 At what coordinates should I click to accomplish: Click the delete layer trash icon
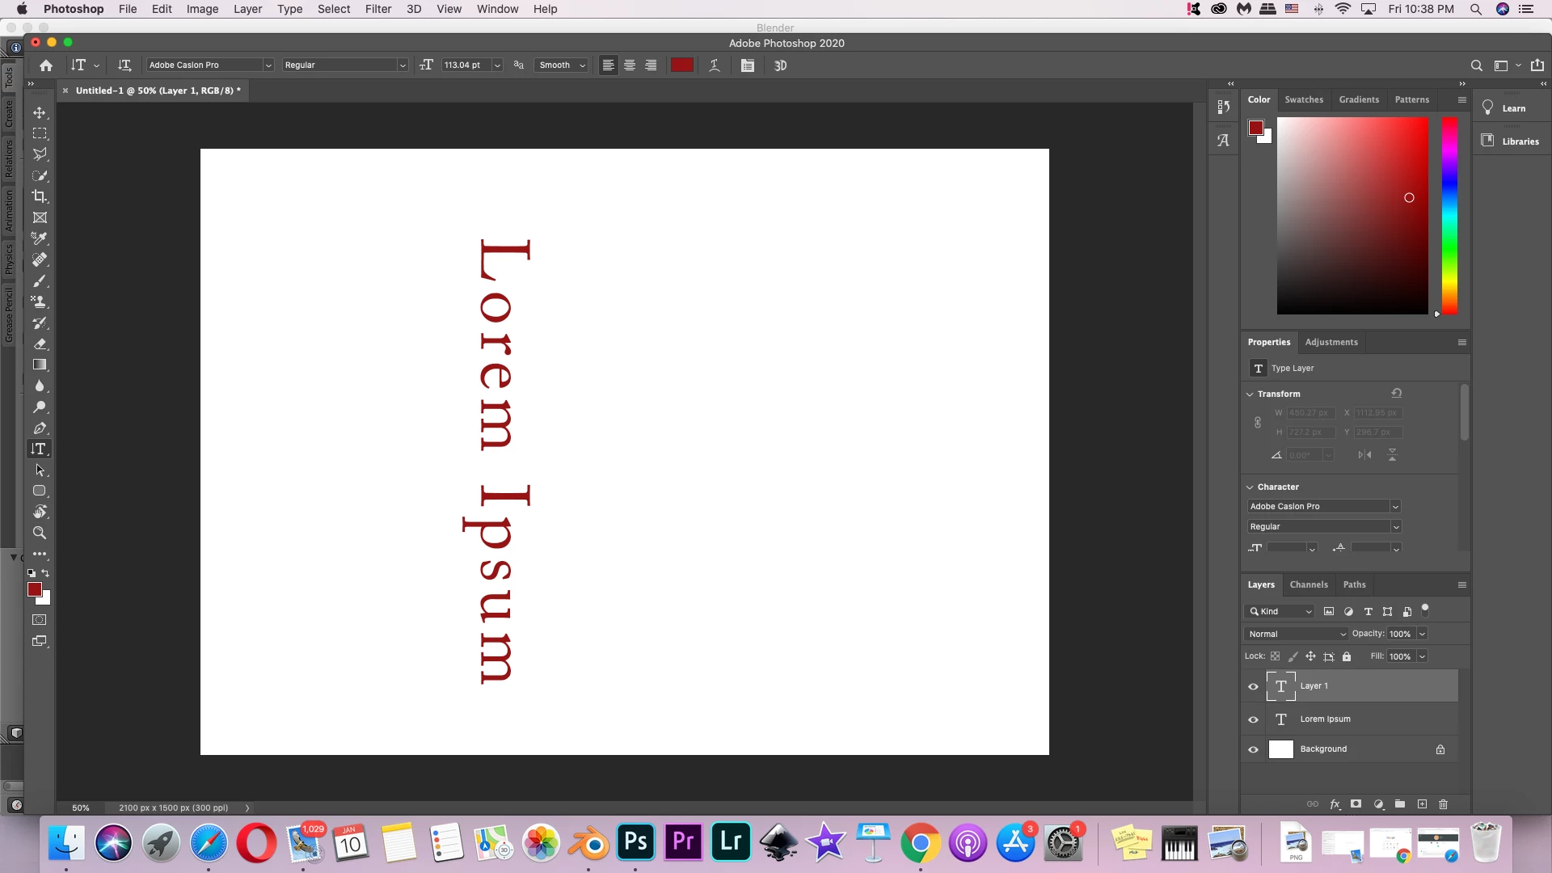[1444, 804]
